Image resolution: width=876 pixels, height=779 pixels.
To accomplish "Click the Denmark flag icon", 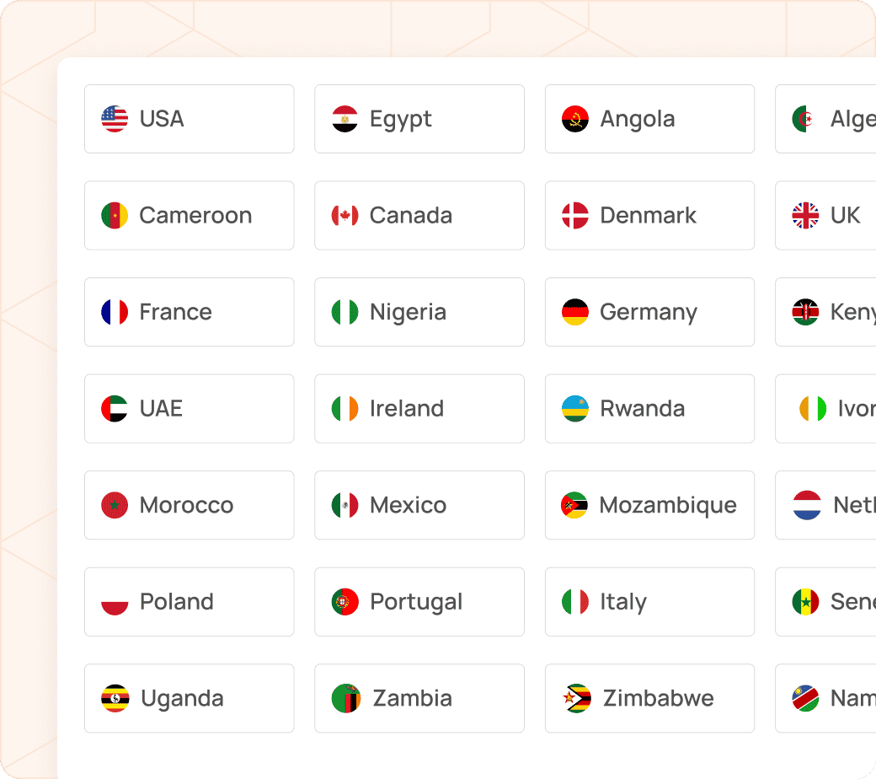I will [575, 216].
